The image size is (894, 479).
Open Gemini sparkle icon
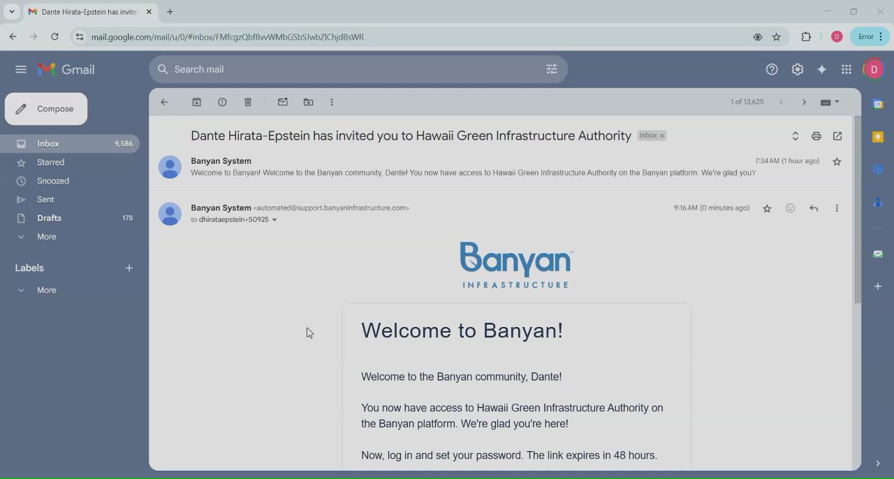(x=821, y=69)
